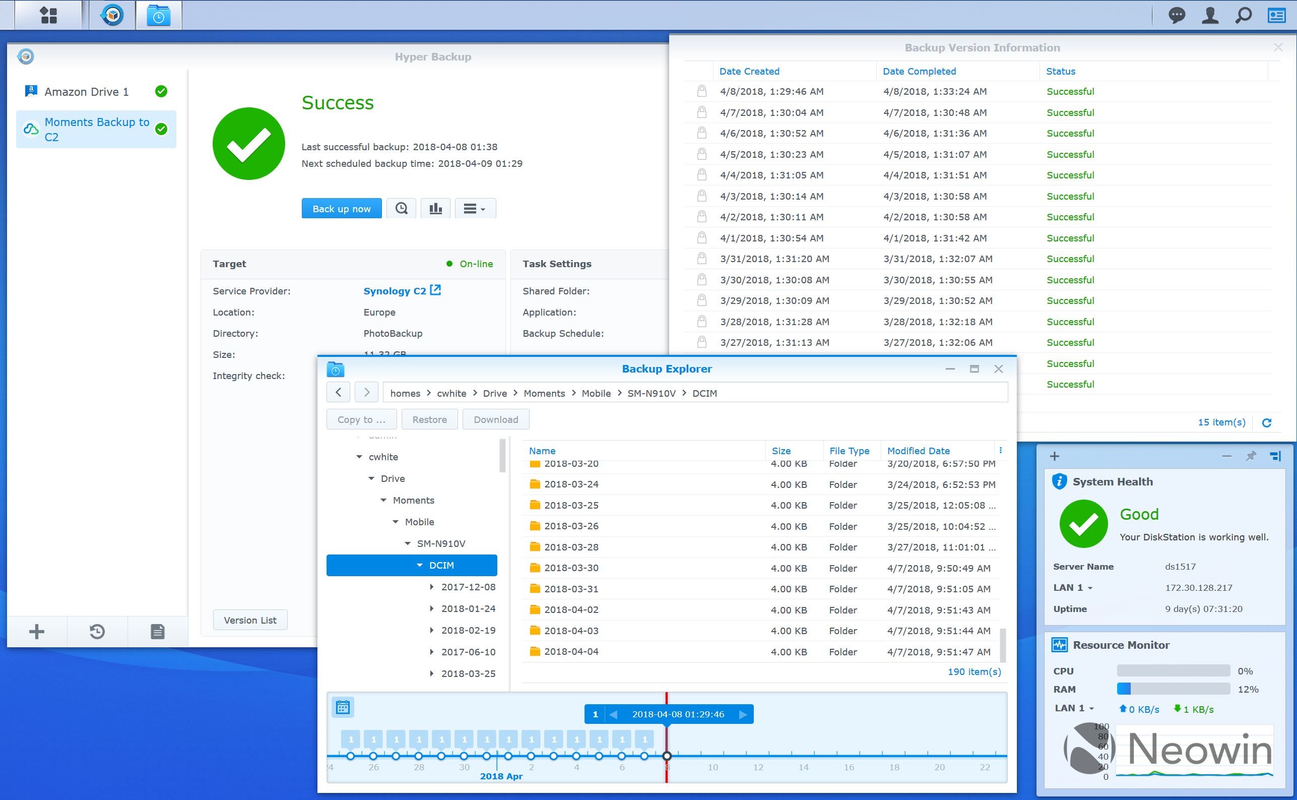Image resolution: width=1297 pixels, height=800 pixels.
Task: Click the restore history icon in sidebar
Action: [x=96, y=630]
